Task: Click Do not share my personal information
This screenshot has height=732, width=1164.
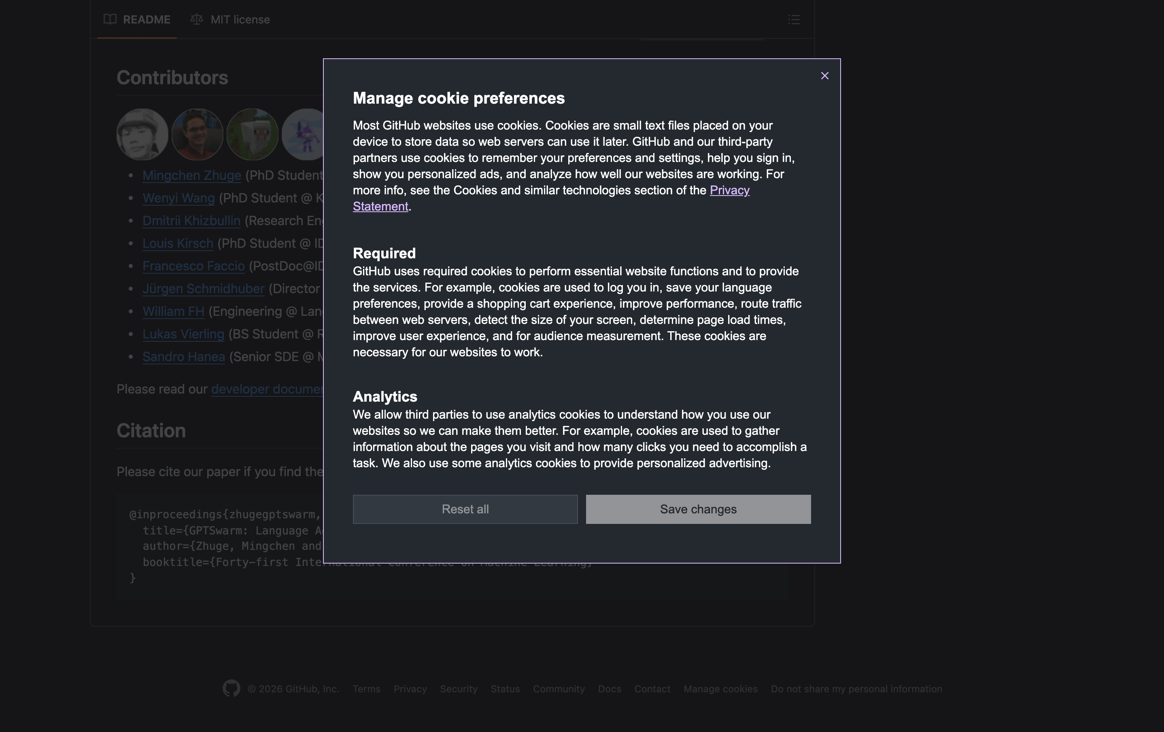Action: click(856, 689)
